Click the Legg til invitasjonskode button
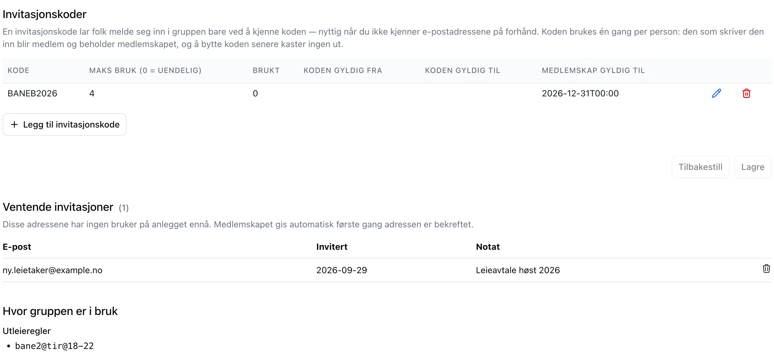The image size is (774, 363). (x=65, y=124)
